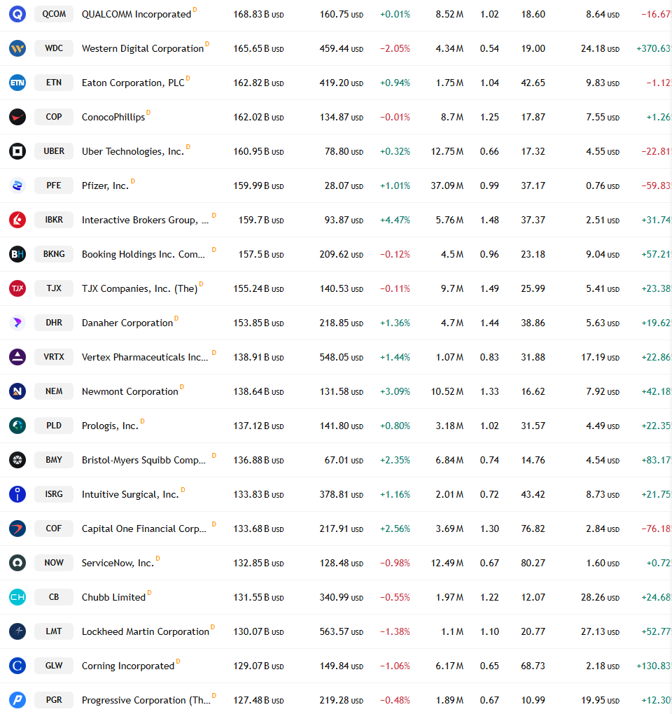Open the GLW ticker badge
The height and width of the screenshot is (714, 672).
tap(54, 666)
